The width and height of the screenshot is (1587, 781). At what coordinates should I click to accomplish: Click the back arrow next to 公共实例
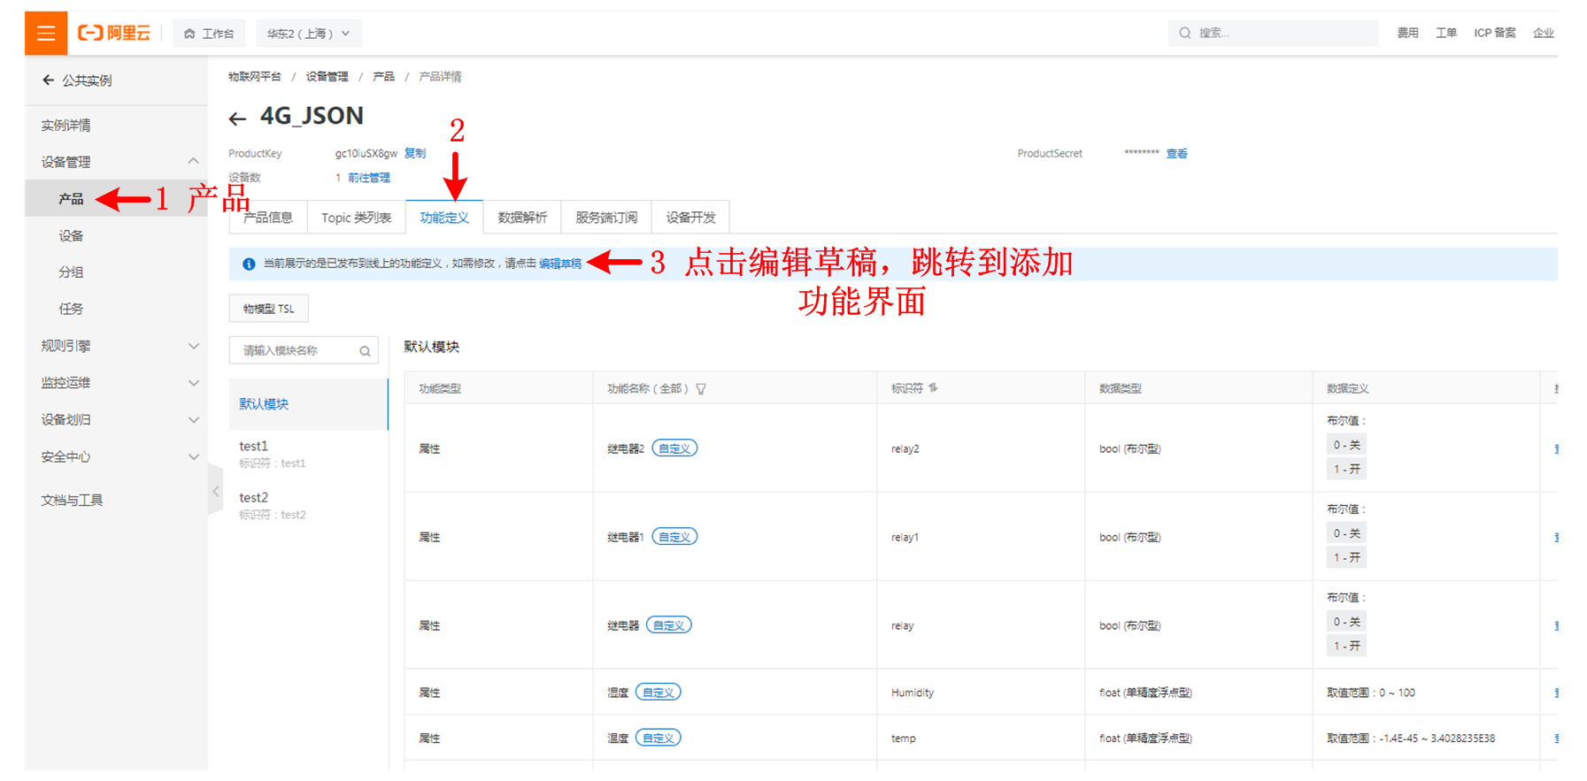pos(48,80)
